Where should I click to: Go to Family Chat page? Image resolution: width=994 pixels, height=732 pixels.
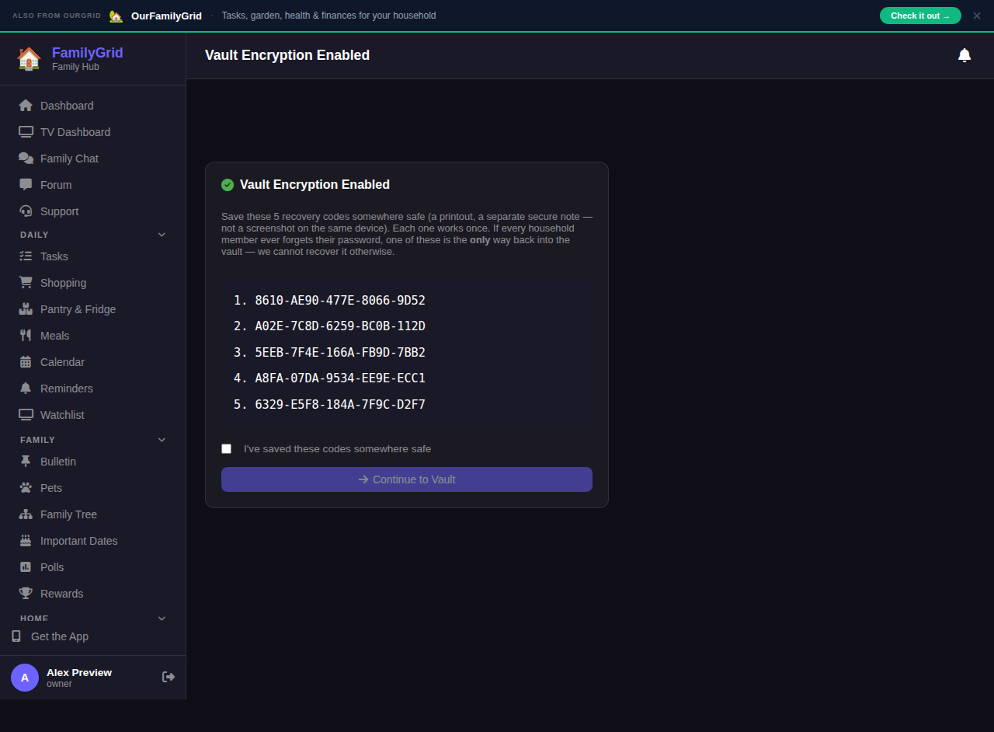pyautogui.click(x=93, y=159)
